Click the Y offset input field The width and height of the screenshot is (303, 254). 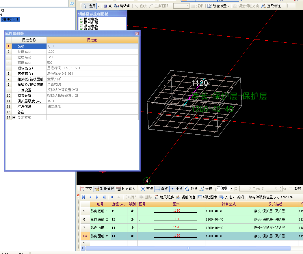(x=272, y=189)
